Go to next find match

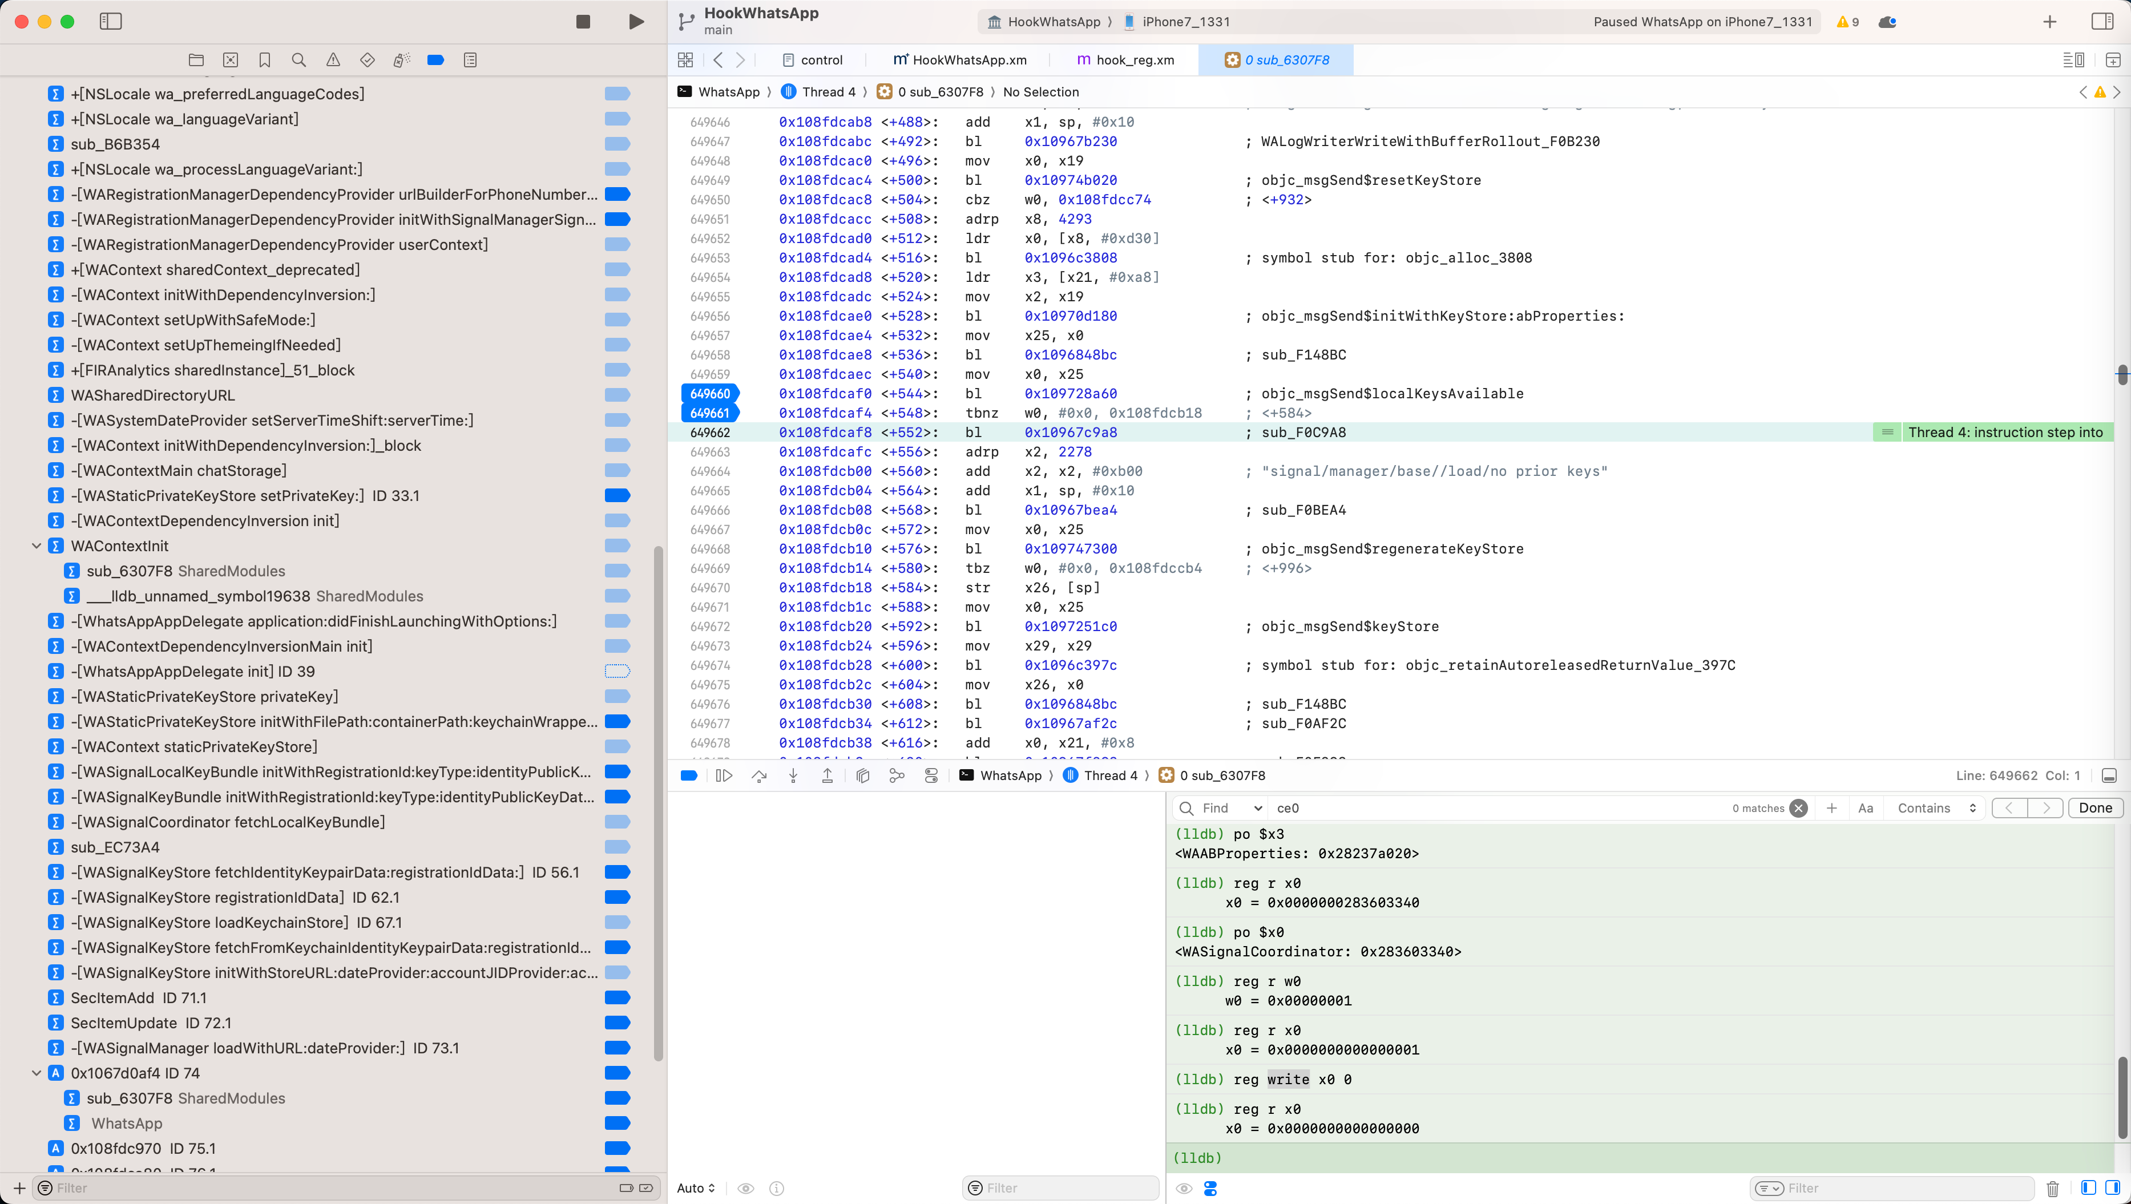click(2046, 808)
